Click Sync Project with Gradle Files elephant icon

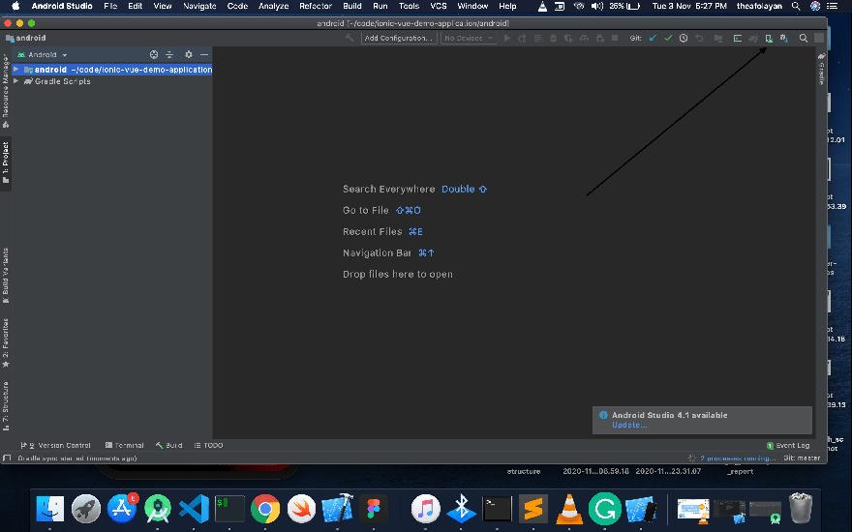[x=753, y=38]
